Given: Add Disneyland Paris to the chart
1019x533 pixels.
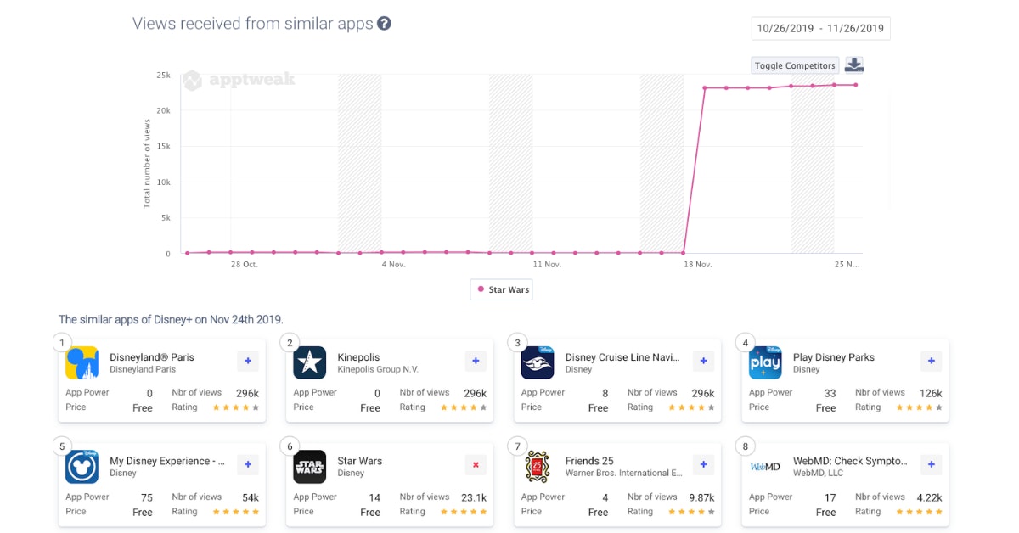Looking at the screenshot, I should pyautogui.click(x=248, y=361).
